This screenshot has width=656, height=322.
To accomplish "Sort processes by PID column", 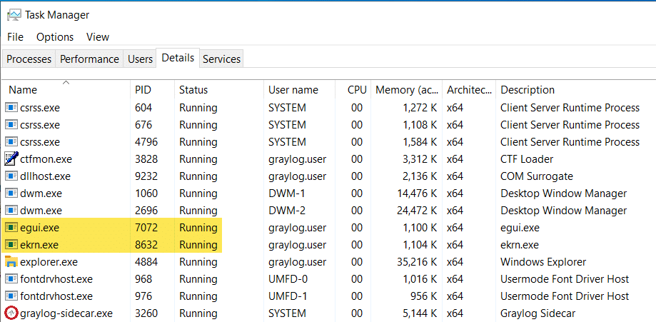I will click(143, 91).
